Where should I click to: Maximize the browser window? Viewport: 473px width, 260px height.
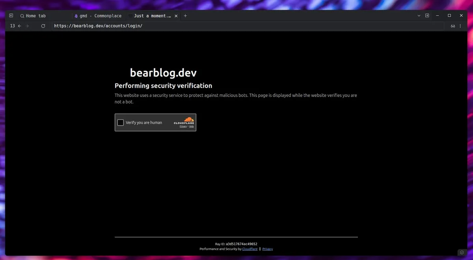tap(449, 16)
